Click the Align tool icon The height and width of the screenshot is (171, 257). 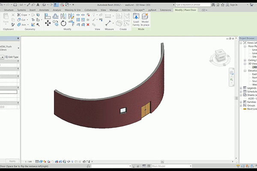coord(48,16)
